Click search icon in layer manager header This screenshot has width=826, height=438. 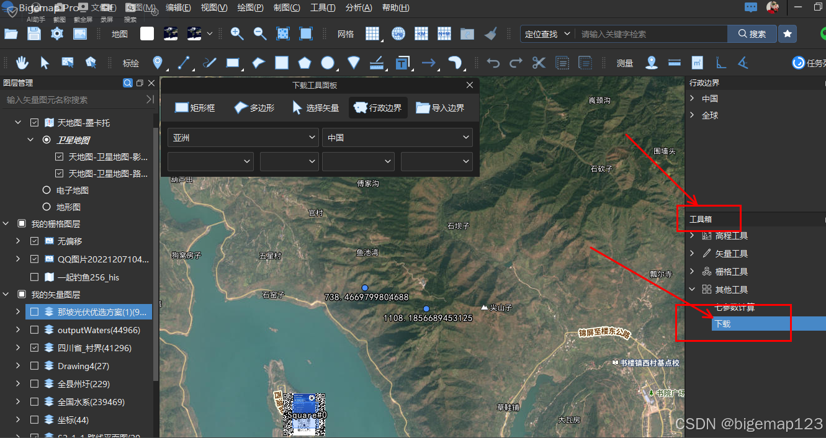pyautogui.click(x=128, y=83)
